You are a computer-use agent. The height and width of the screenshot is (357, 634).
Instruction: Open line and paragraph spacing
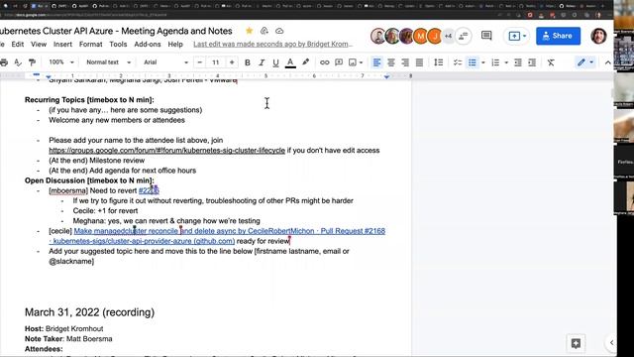click(438, 62)
